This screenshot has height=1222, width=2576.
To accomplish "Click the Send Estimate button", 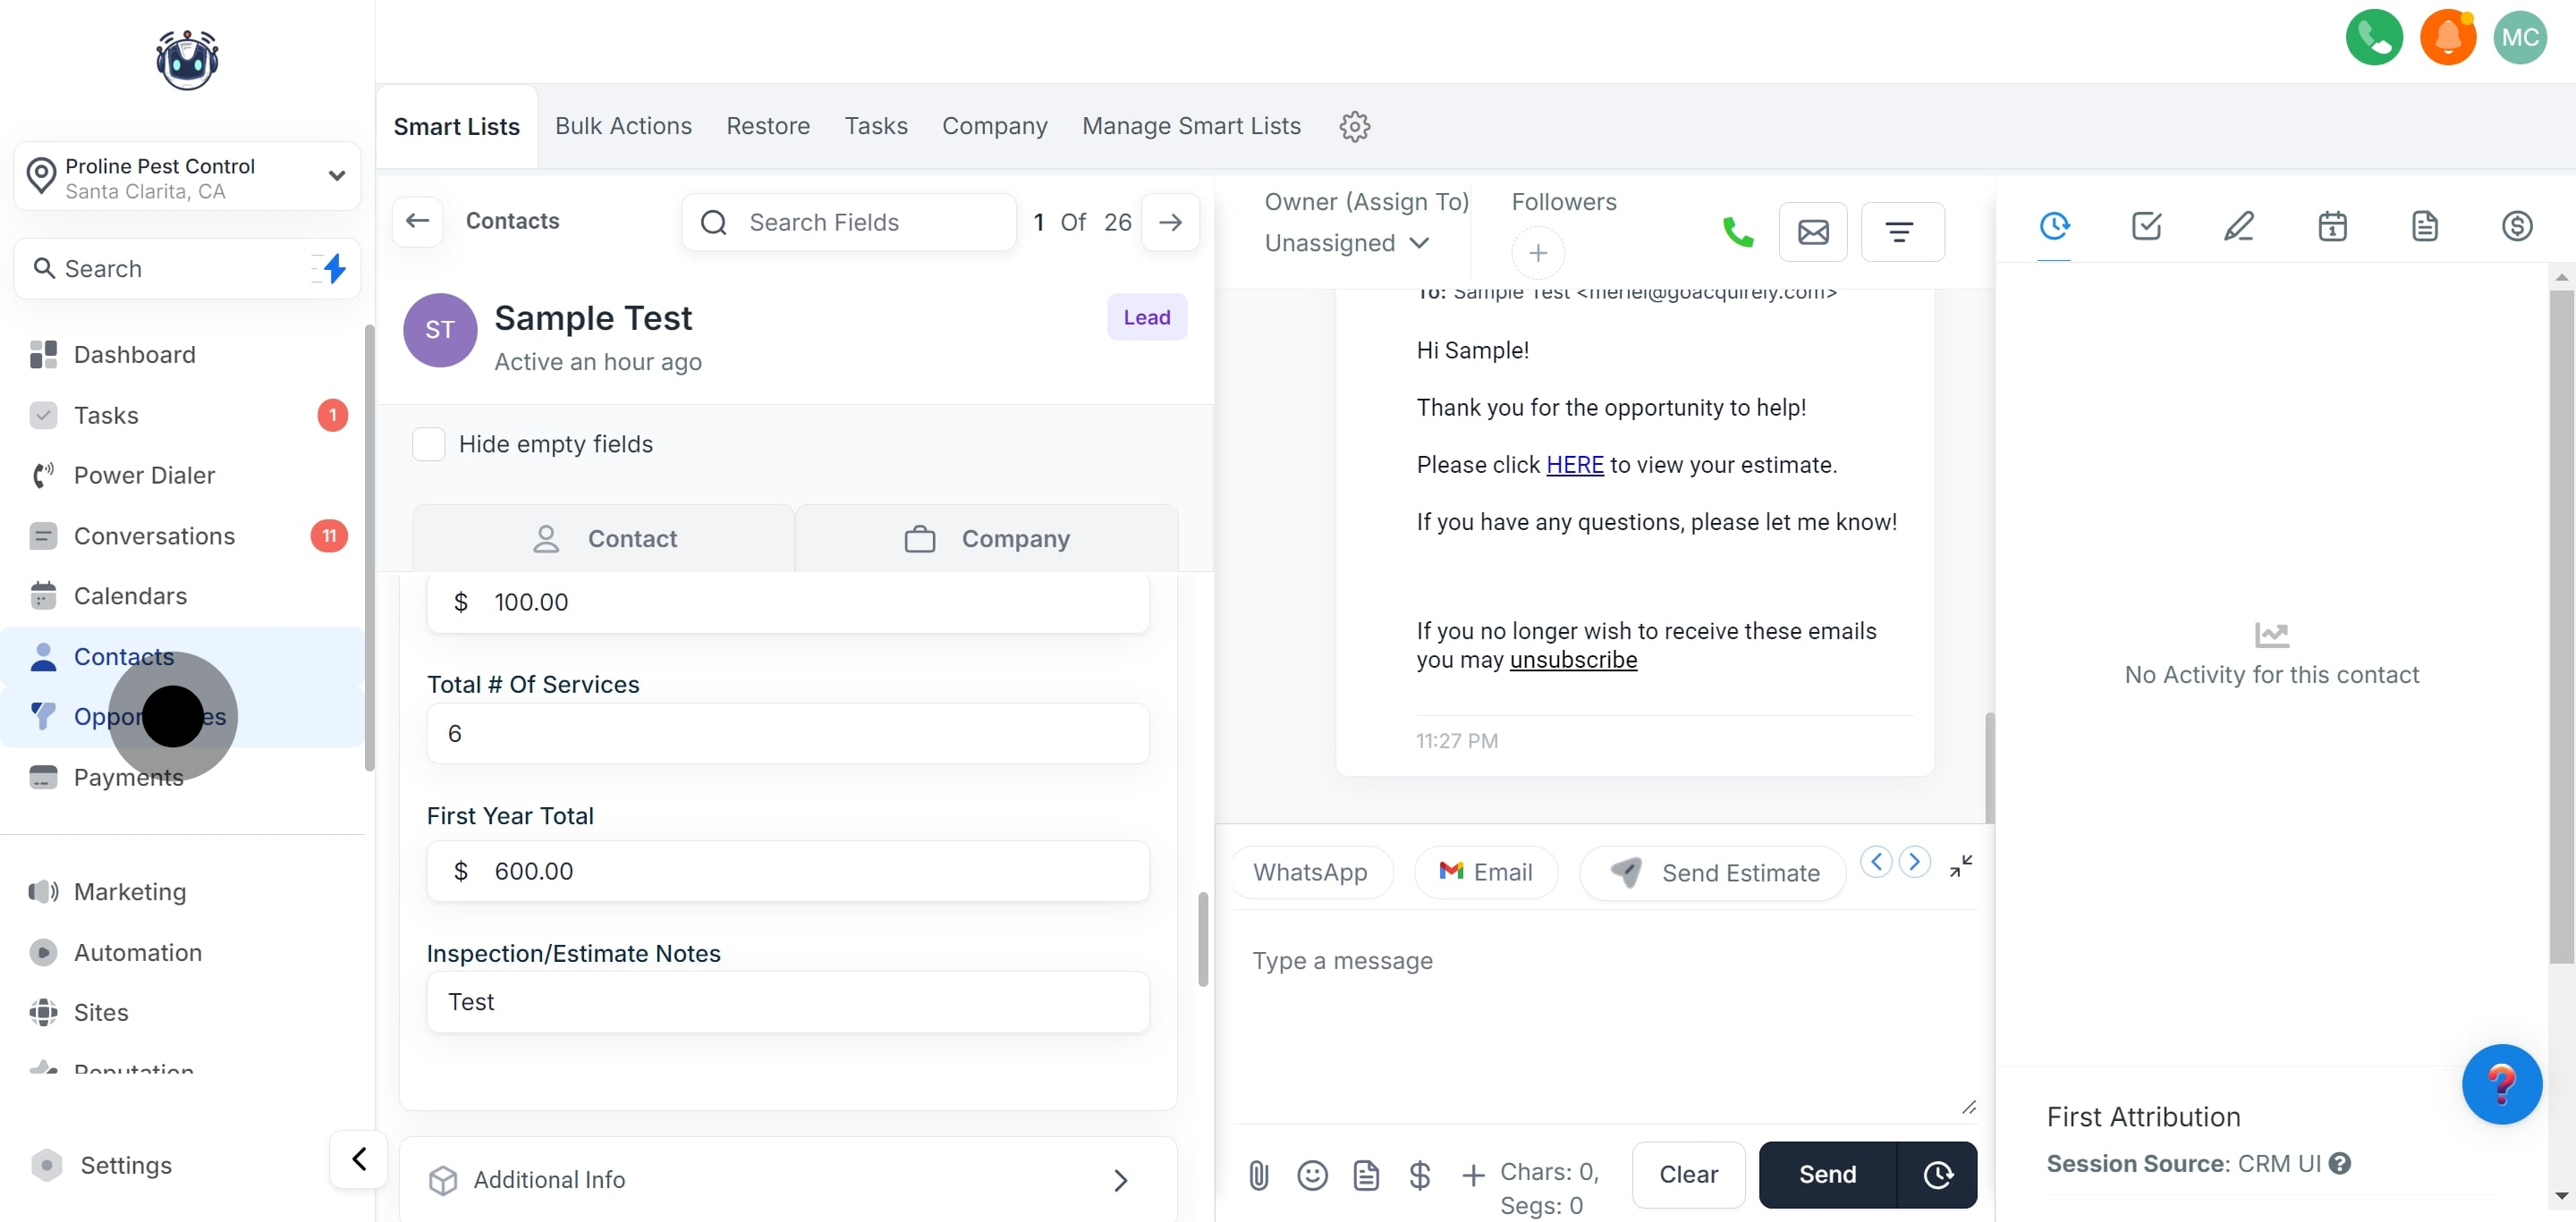I will (1713, 872).
